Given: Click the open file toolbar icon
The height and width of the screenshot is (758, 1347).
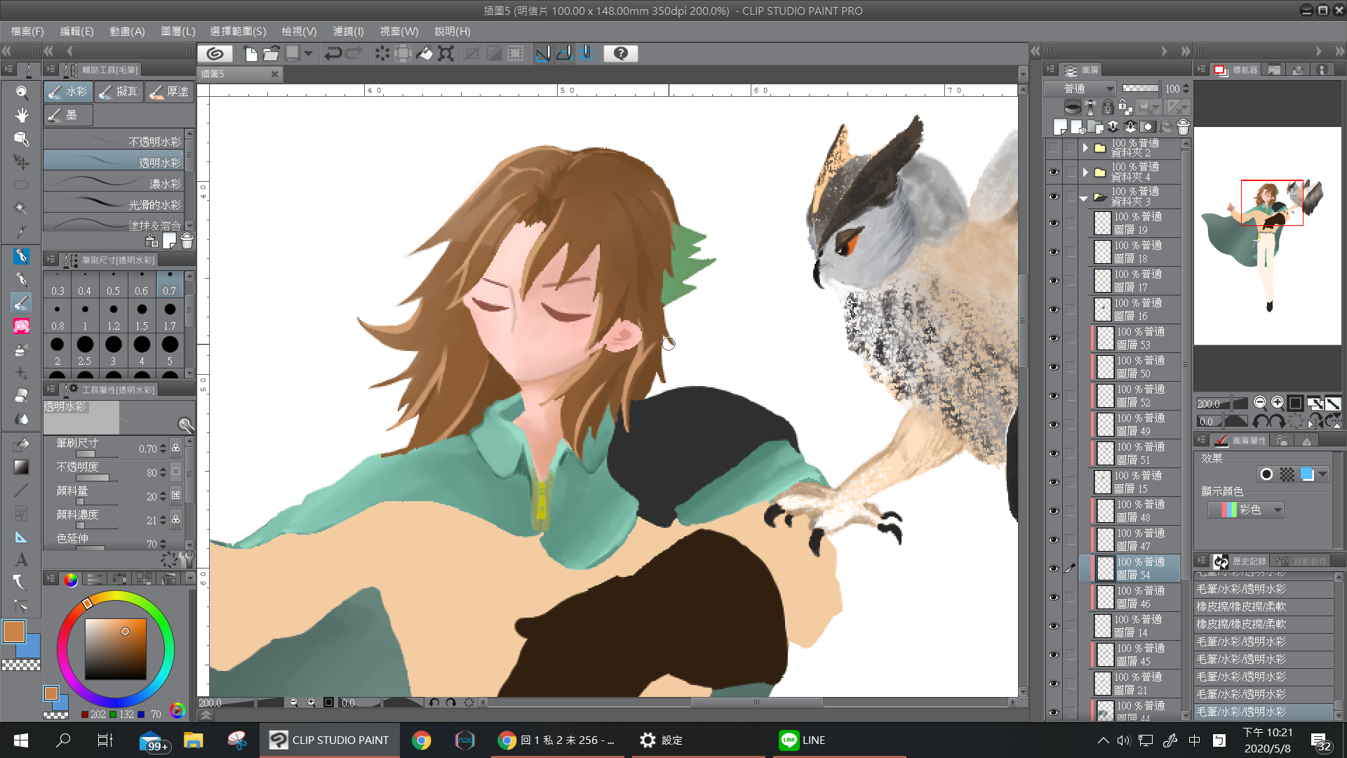Looking at the screenshot, I should pos(272,53).
